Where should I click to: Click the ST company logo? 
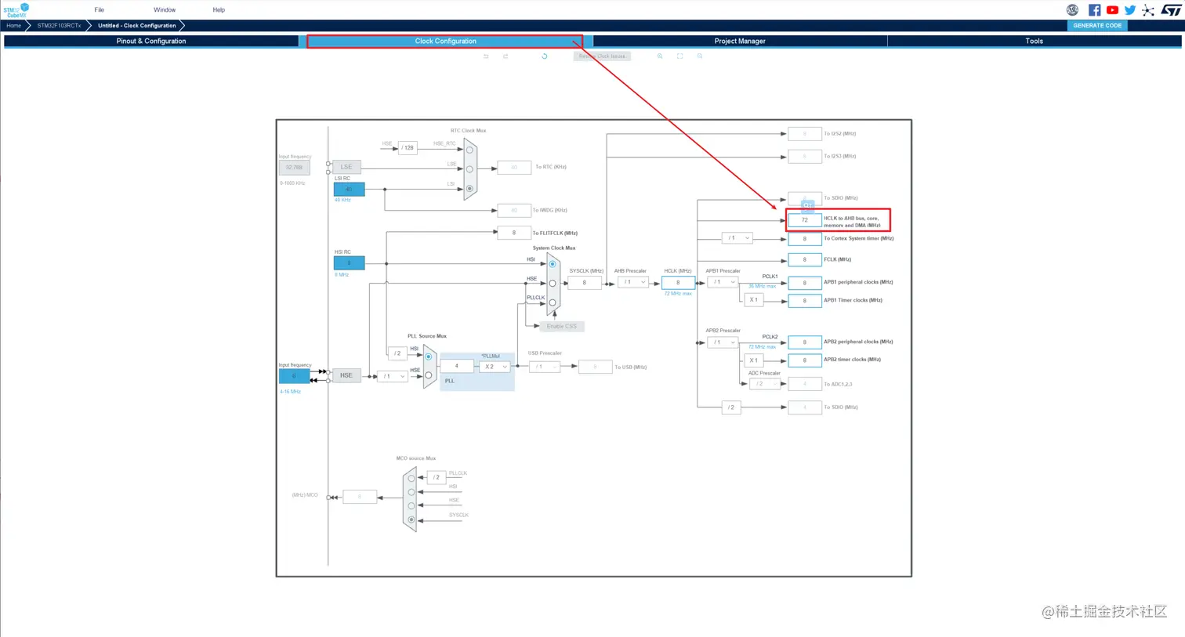point(1171,10)
